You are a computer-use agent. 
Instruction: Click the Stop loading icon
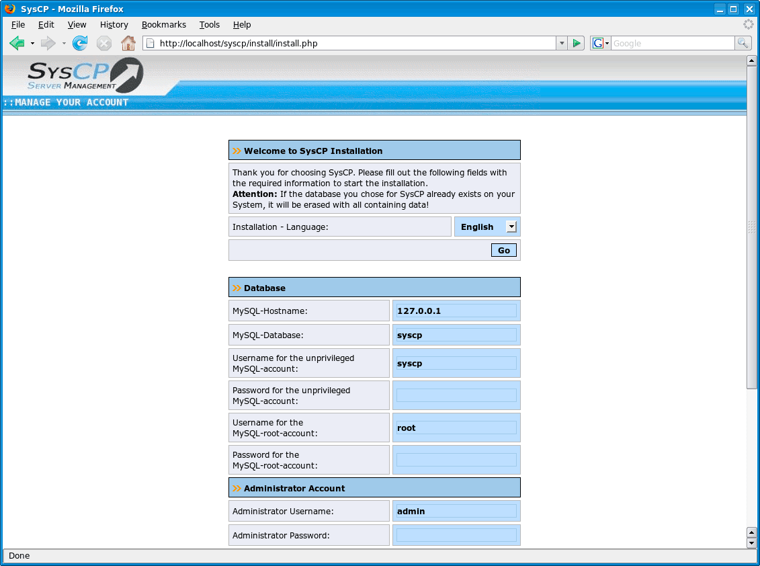[103, 43]
